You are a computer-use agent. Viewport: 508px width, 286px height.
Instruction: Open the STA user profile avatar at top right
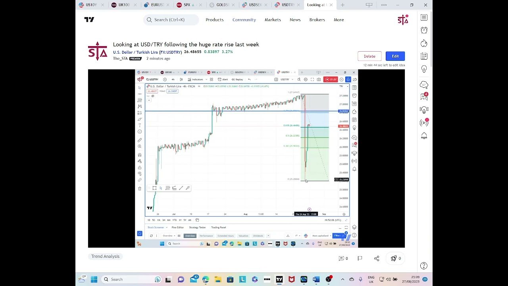pos(403,19)
